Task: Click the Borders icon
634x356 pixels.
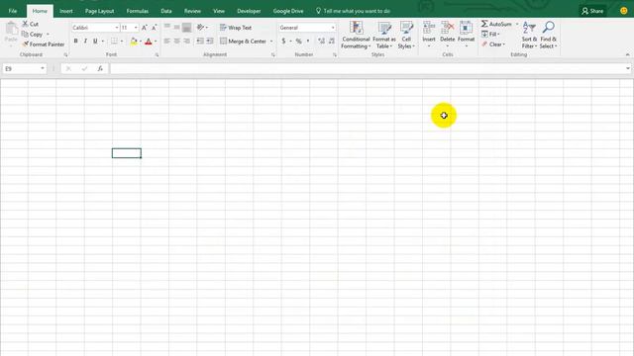Action: (115, 42)
